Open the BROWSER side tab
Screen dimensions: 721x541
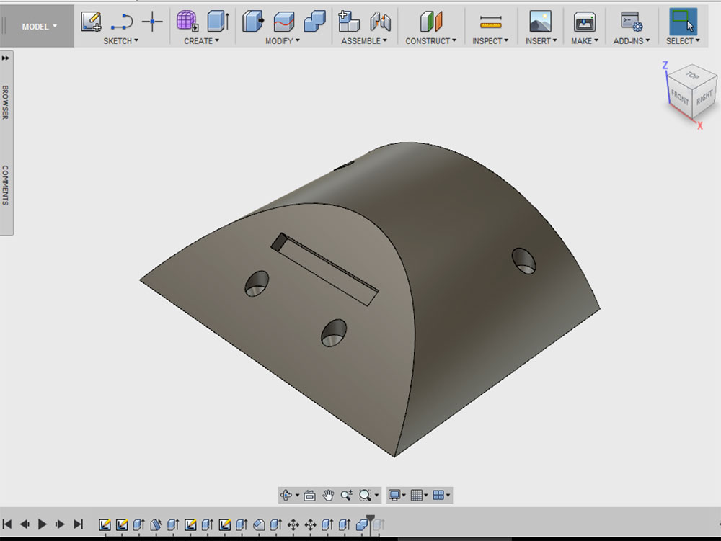tap(6, 102)
